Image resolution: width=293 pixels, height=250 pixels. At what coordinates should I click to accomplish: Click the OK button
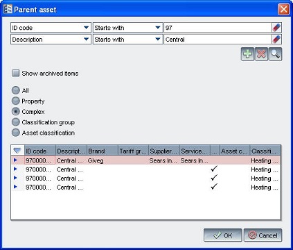223,235
